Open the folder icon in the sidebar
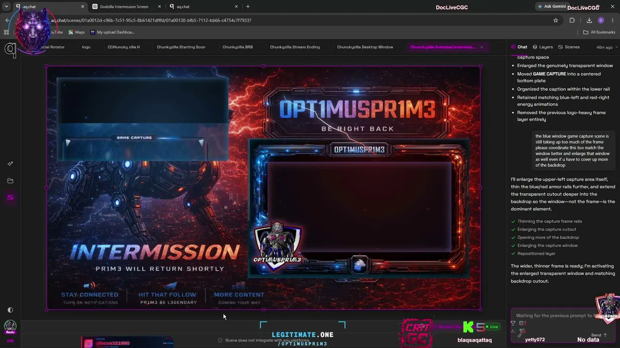Screen dimensions: 620x348 click(10, 181)
